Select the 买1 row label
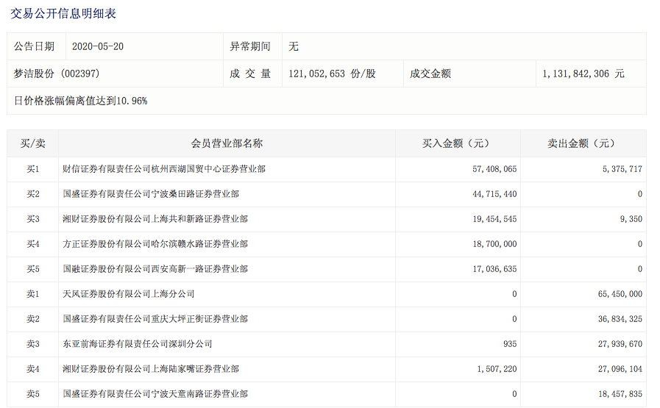The width and height of the screenshot is (660, 408). [x=33, y=169]
